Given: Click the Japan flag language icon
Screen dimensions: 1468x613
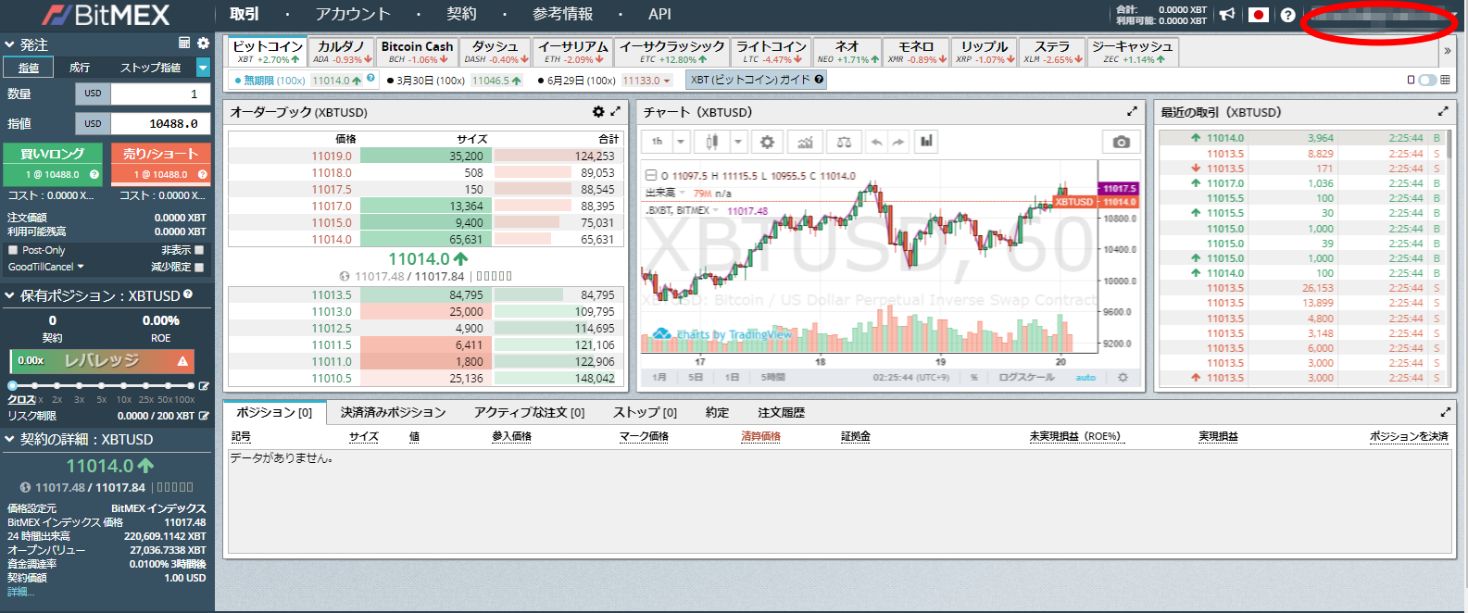Looking at the screenshot, I should [x=1258, y=15].
